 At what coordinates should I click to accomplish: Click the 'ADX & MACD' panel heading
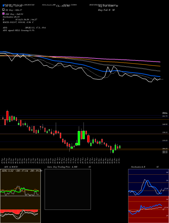point(11,167)
